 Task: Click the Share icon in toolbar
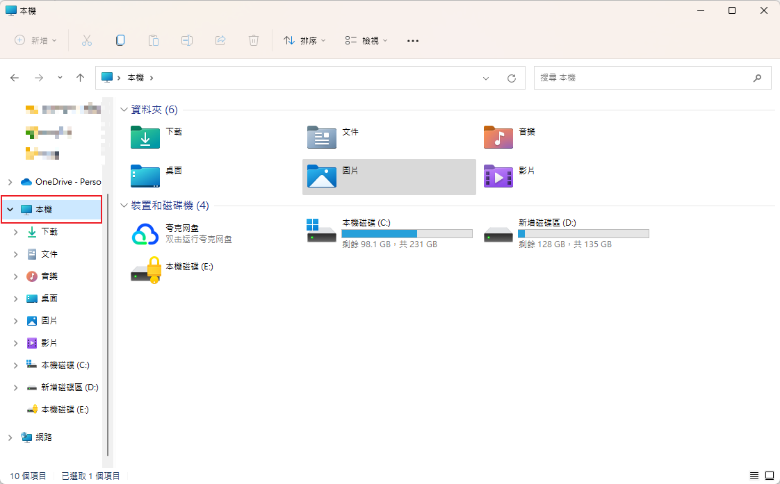tap(220, 40)
